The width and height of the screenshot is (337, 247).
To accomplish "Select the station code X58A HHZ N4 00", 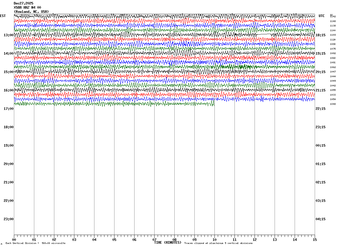I will point(27,8).
